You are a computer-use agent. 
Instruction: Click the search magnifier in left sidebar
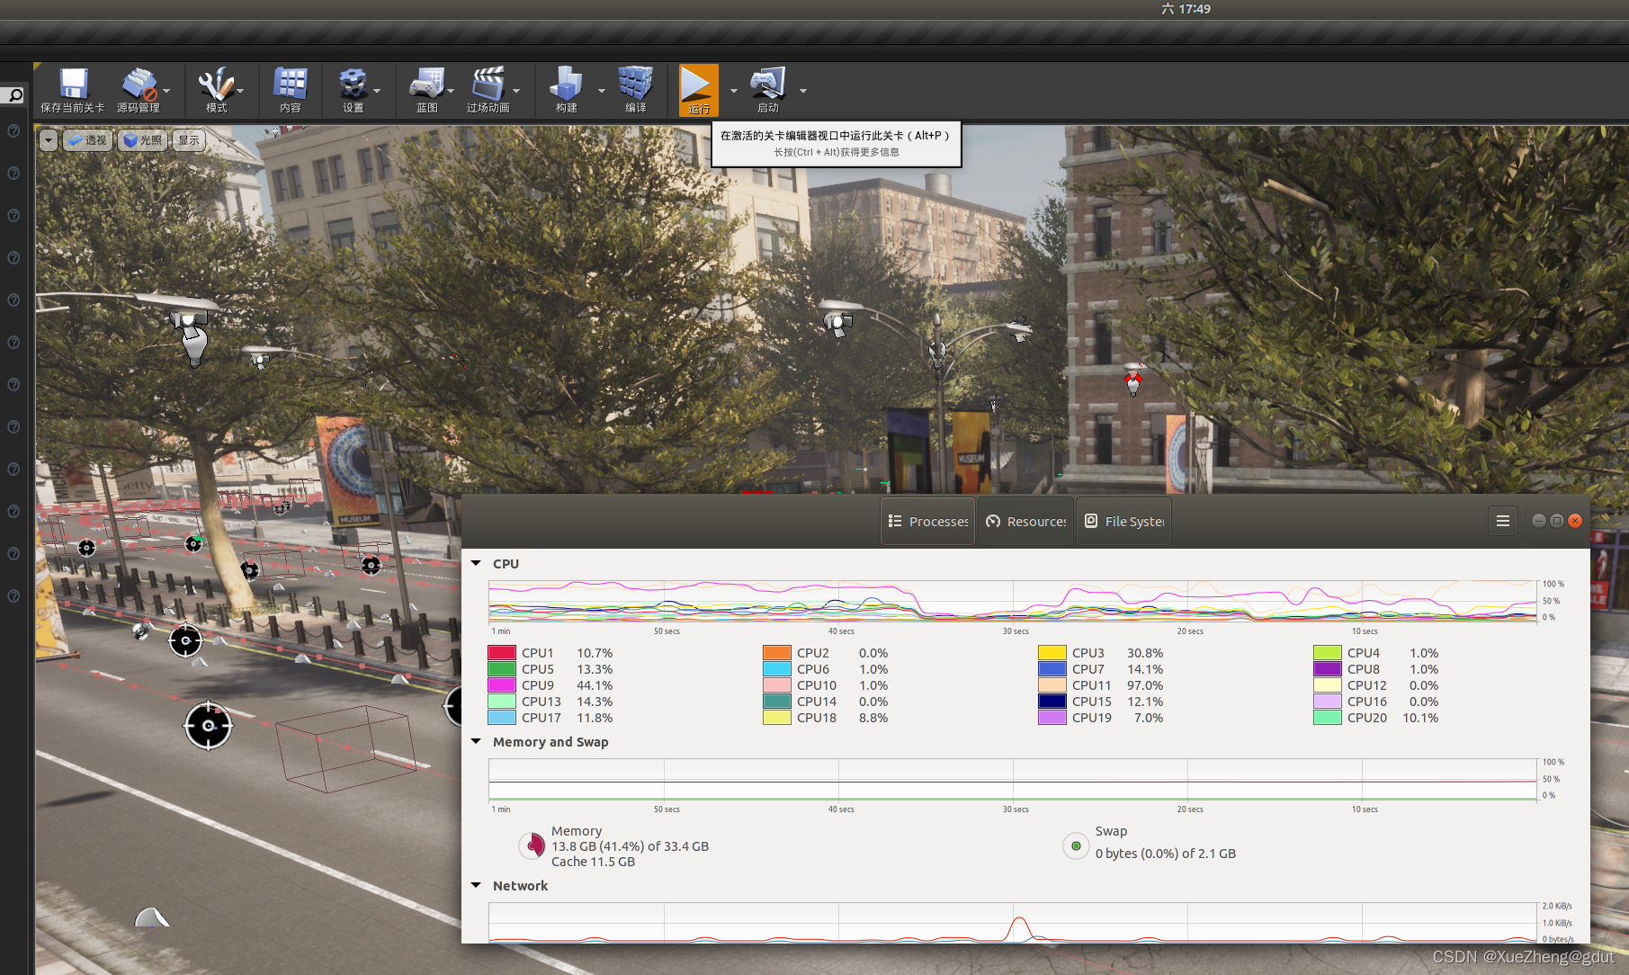coord(14,94)
